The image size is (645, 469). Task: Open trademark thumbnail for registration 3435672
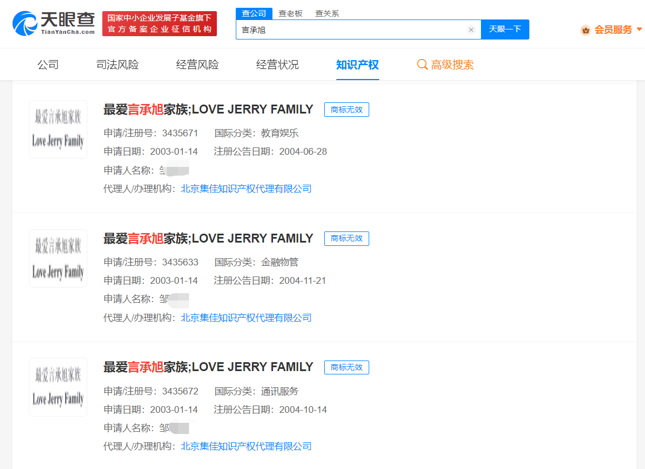[58, 387]
